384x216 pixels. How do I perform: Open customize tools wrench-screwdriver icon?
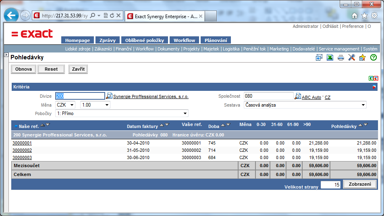coord(352,58)
